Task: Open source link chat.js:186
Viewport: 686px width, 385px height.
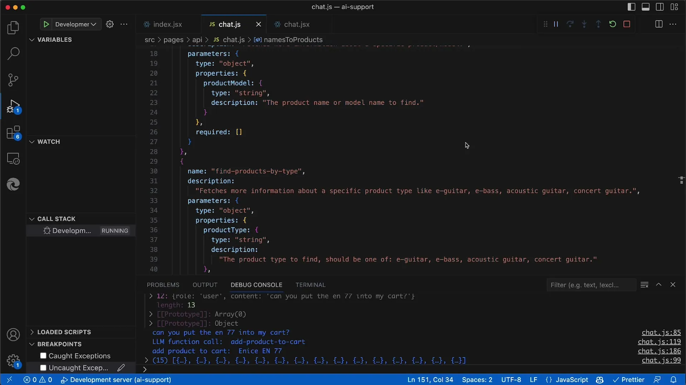Action: coord(659,351)
